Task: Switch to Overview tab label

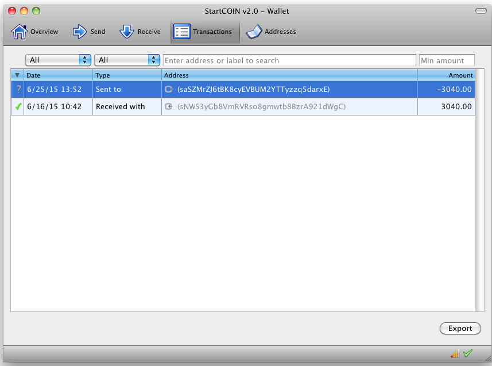Action: (44, 32)
